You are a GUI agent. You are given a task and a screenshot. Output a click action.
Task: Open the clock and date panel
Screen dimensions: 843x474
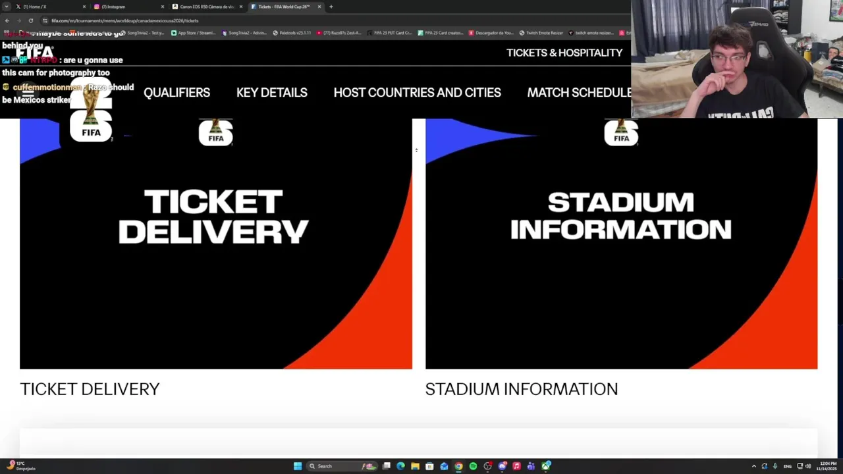point(828,466)
